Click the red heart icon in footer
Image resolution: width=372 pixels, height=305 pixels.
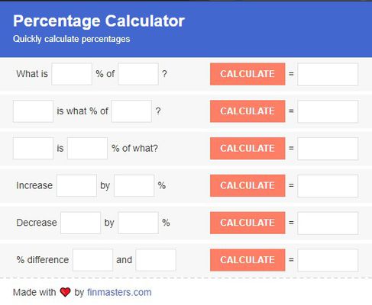(x=65, y=292)
